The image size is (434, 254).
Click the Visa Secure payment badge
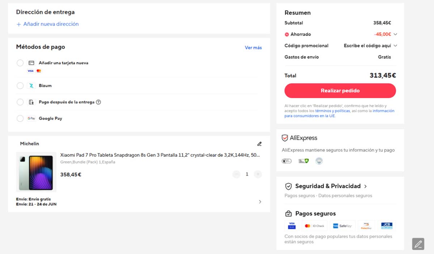(x=292, y=226)
